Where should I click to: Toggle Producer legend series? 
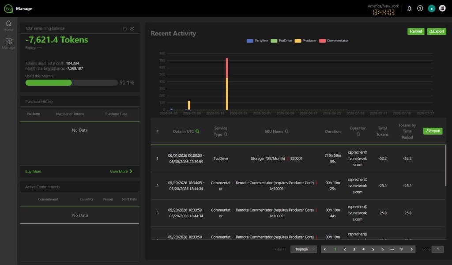[305, 41]
